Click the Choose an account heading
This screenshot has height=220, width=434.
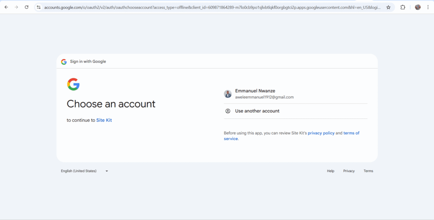pyautogui.click(x=111, y=104)
